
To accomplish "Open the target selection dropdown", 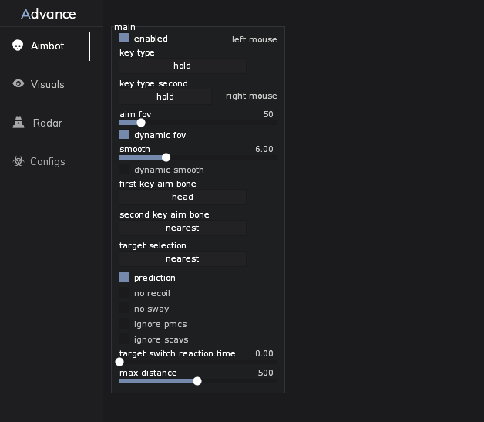I will point(183,259).
